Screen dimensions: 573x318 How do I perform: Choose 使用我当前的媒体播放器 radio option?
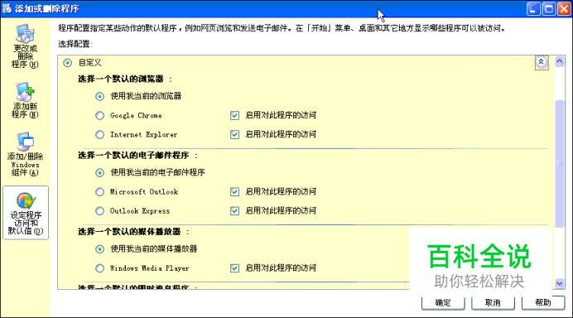tap(99, 249)
